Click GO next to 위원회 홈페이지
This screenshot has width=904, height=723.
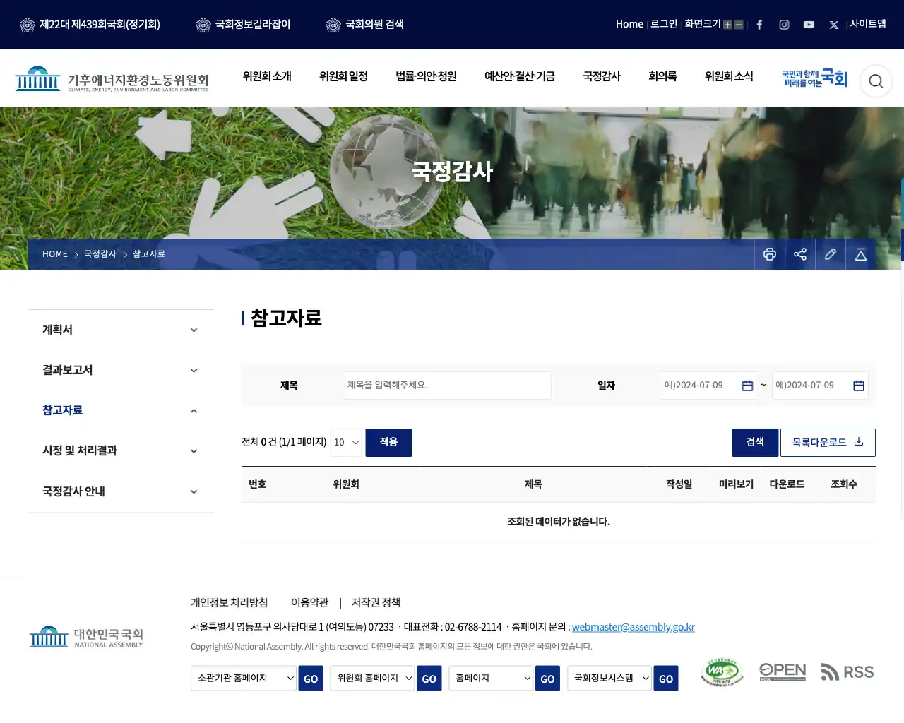(x=429, y=679)
